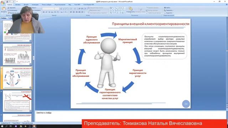Image resolution: width=228 pixels, height=128 pixels.
Task: Save the presentation from quick access toolbar
Action: (x=7, y=1)
